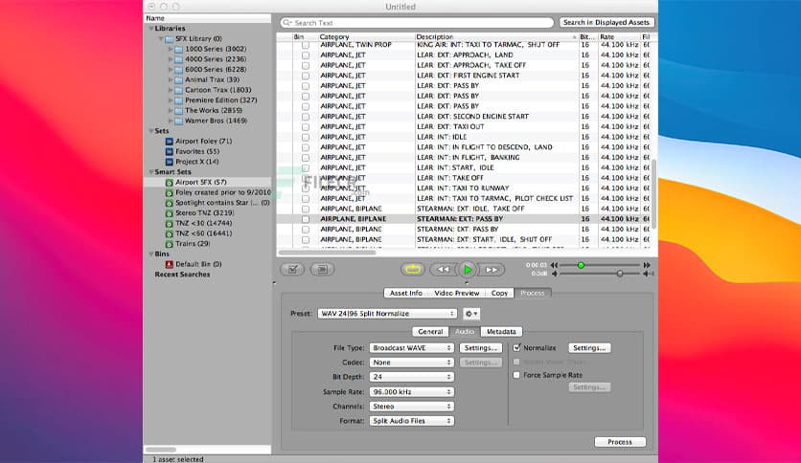Check bin box for LEAR INT: IDLE row
Screen dimensions: 801x463
click(306, 137)
